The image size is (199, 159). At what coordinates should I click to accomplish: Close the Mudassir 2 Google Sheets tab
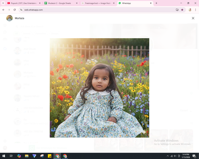(x=77, y=3)
